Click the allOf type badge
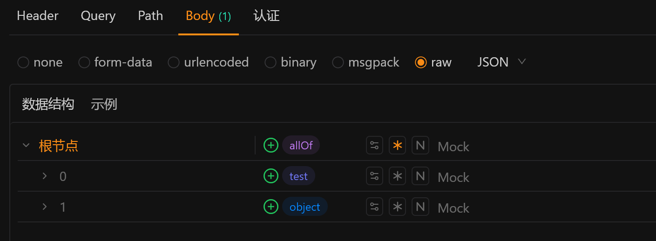 coord(301,146)
